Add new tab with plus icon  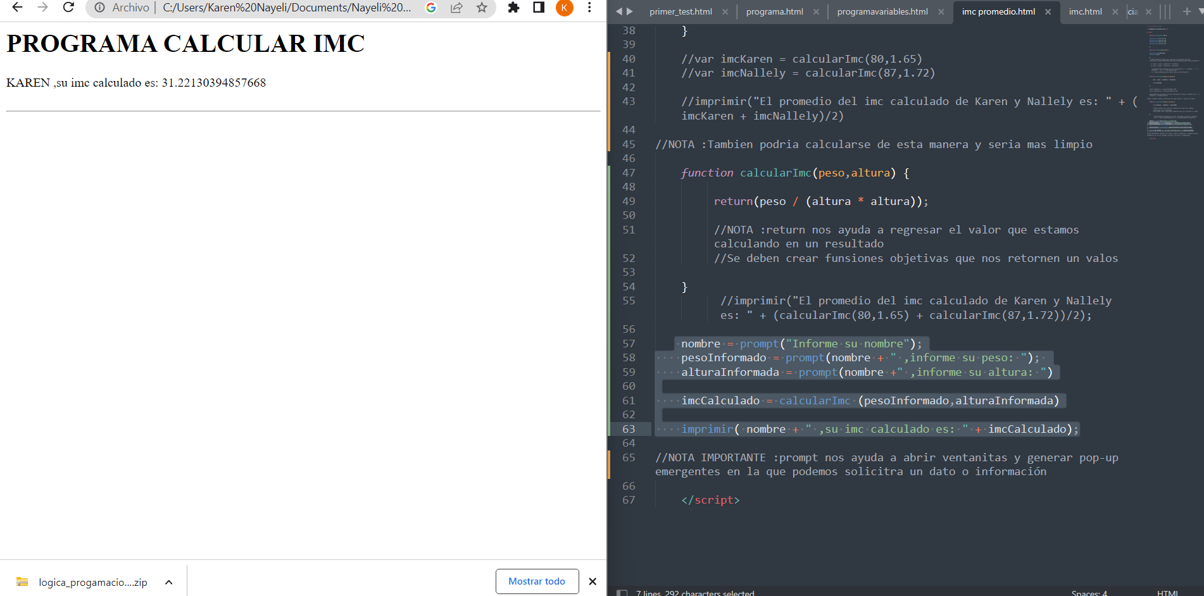1187,11
